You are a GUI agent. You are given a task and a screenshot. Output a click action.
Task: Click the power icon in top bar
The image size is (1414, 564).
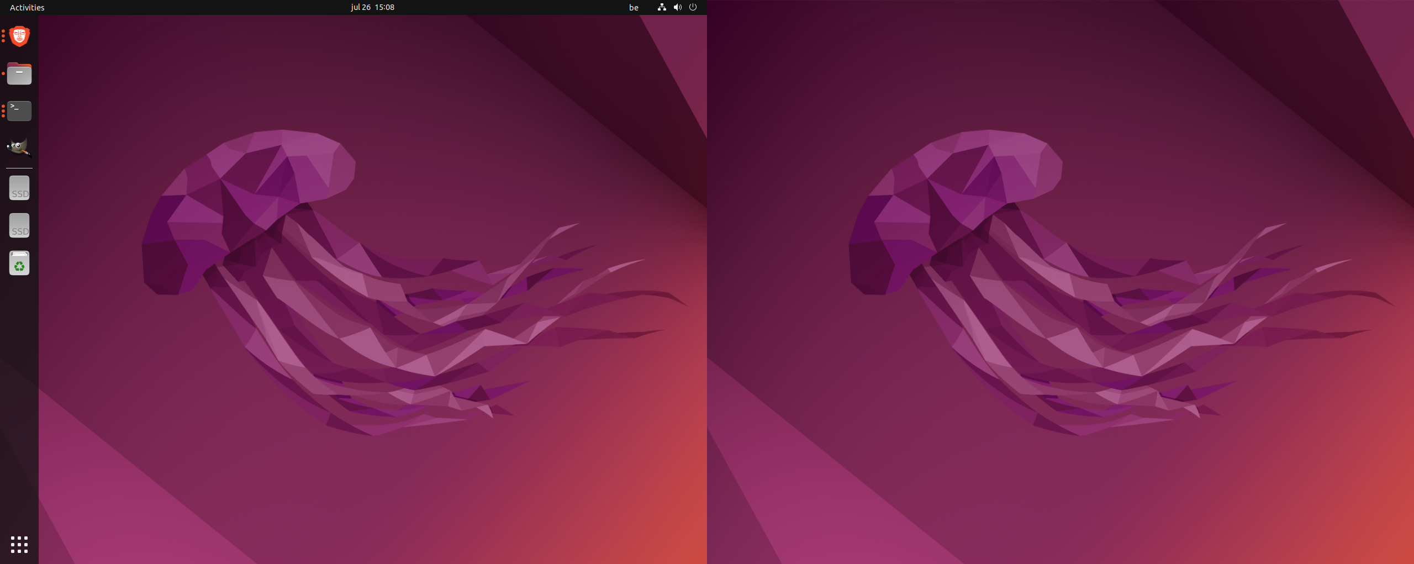693,7
